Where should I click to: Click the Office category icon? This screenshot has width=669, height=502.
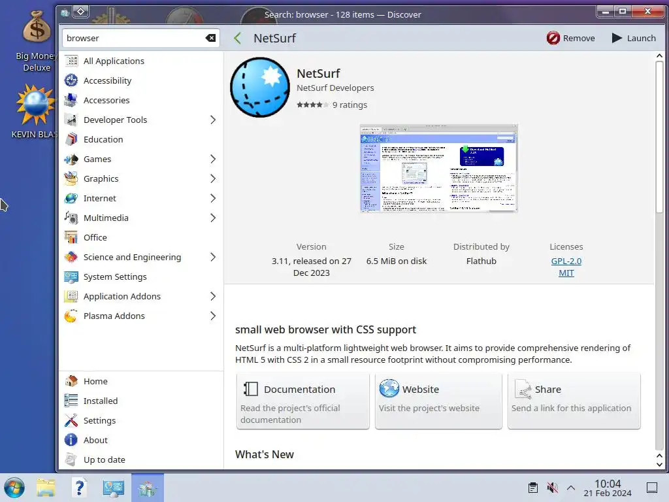[x=71, y=238]
